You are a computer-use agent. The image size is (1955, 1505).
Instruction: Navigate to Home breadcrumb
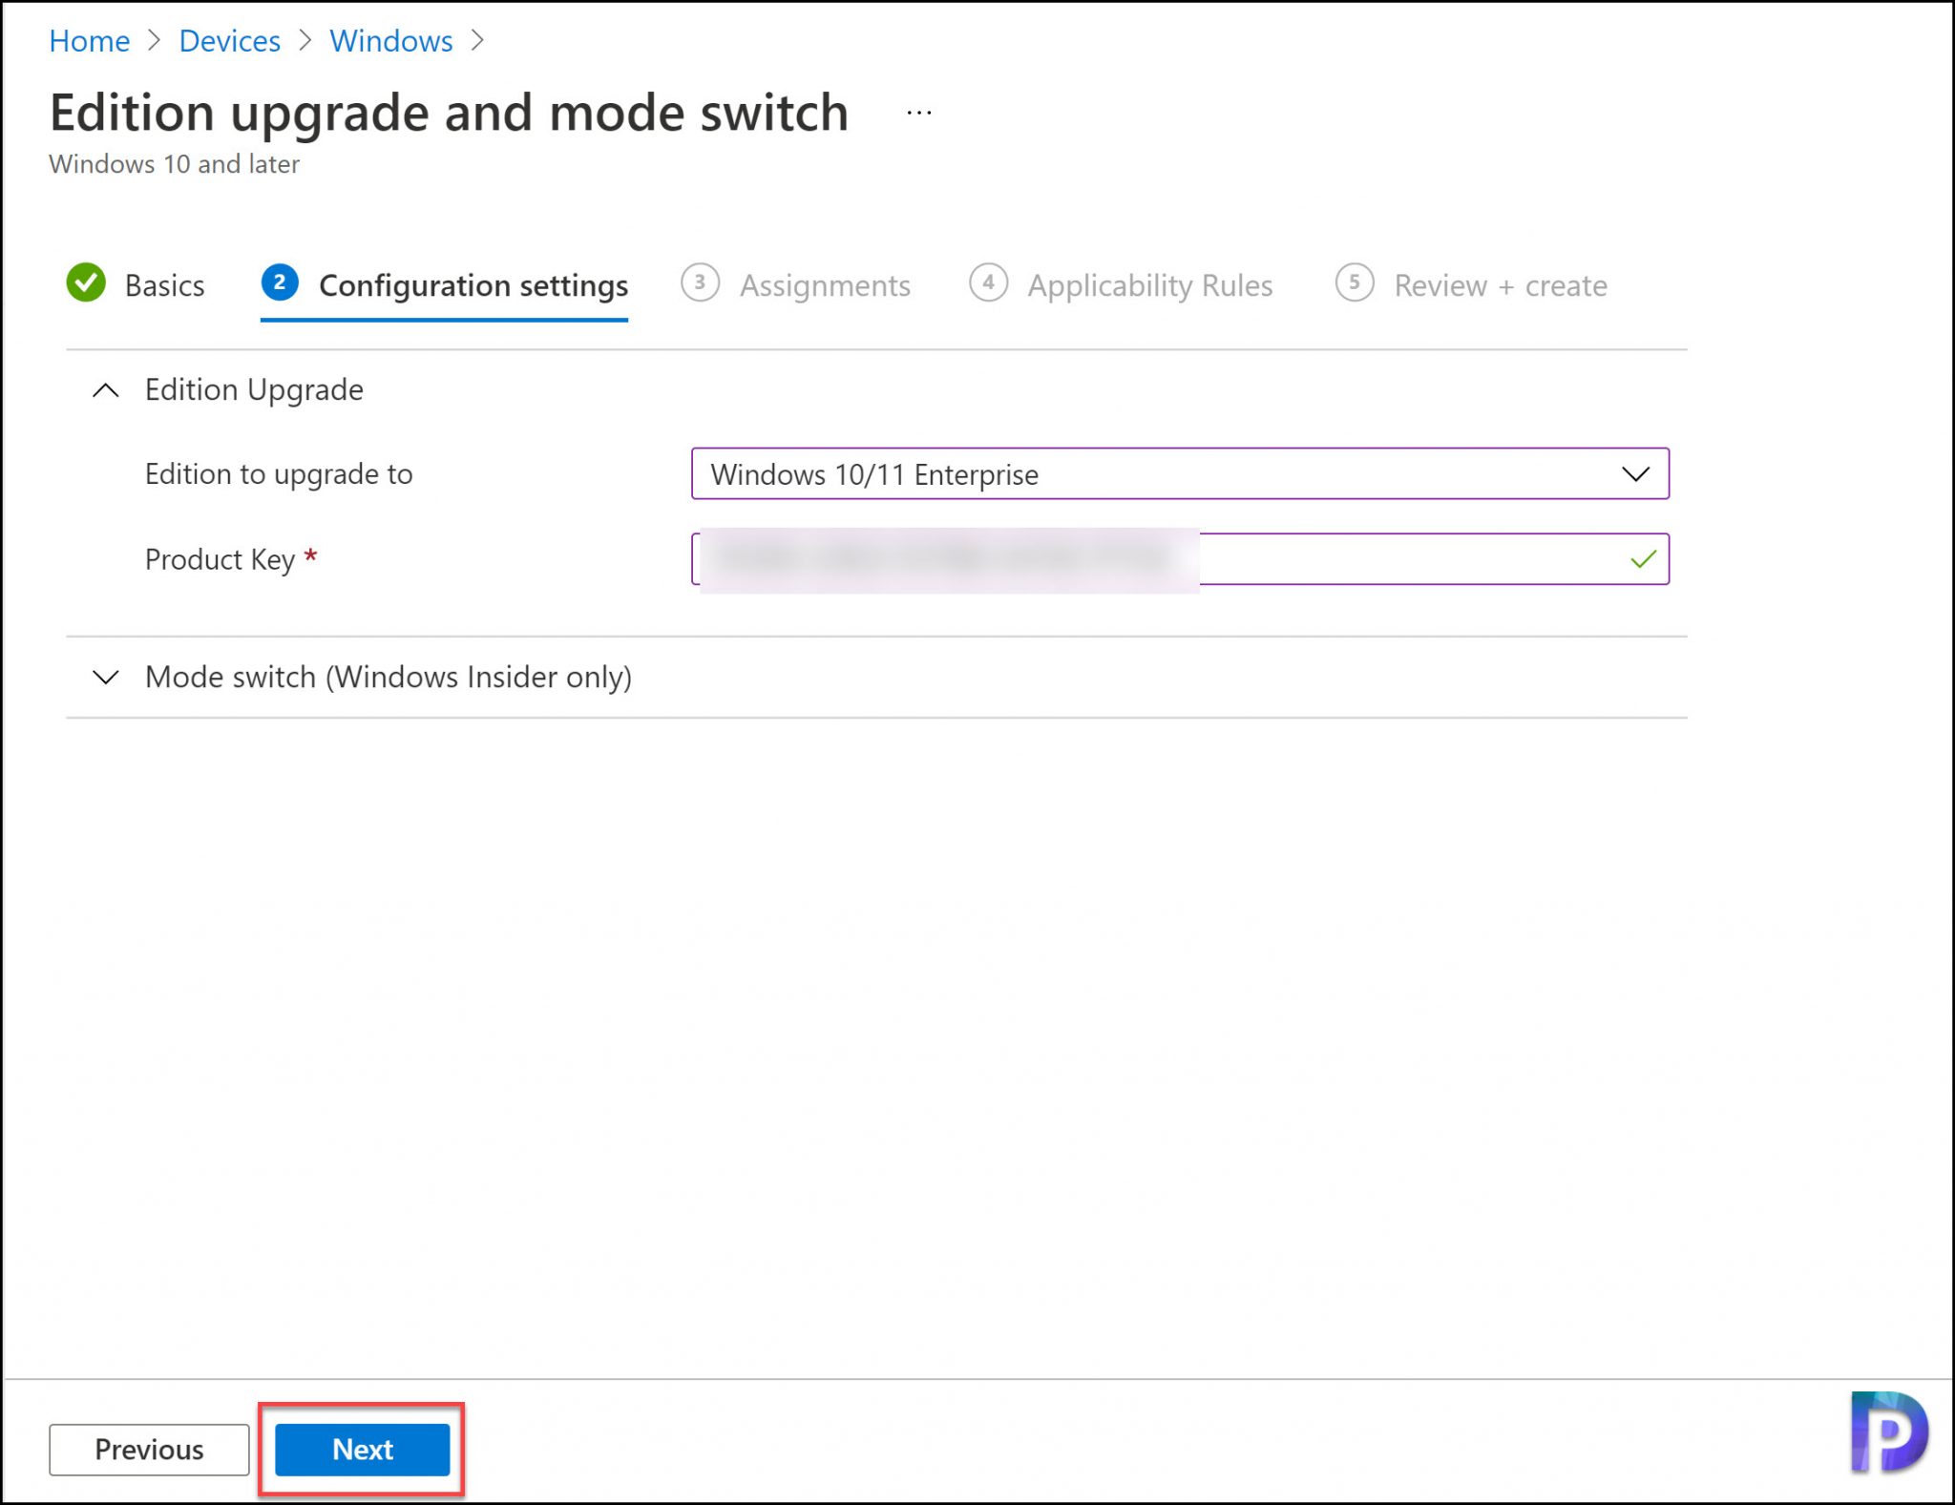click(89, 41)
